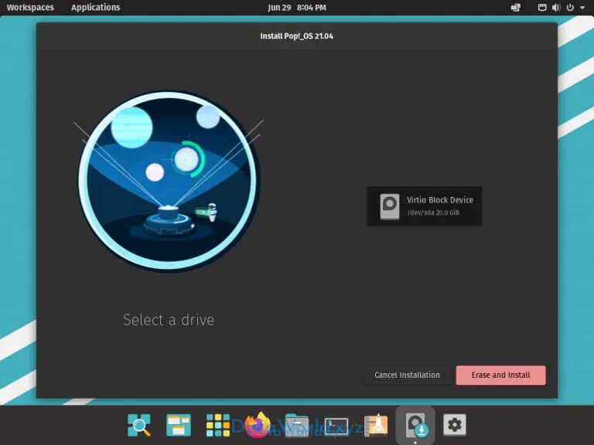Open the Files manager from dock
This screenshot has width=594, height=445.
[x=297, y=425]
